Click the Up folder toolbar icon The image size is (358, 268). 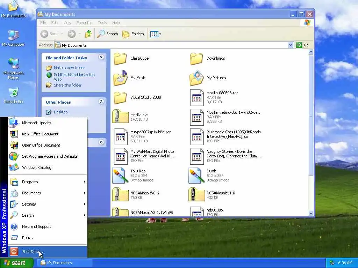pos(88,34)
